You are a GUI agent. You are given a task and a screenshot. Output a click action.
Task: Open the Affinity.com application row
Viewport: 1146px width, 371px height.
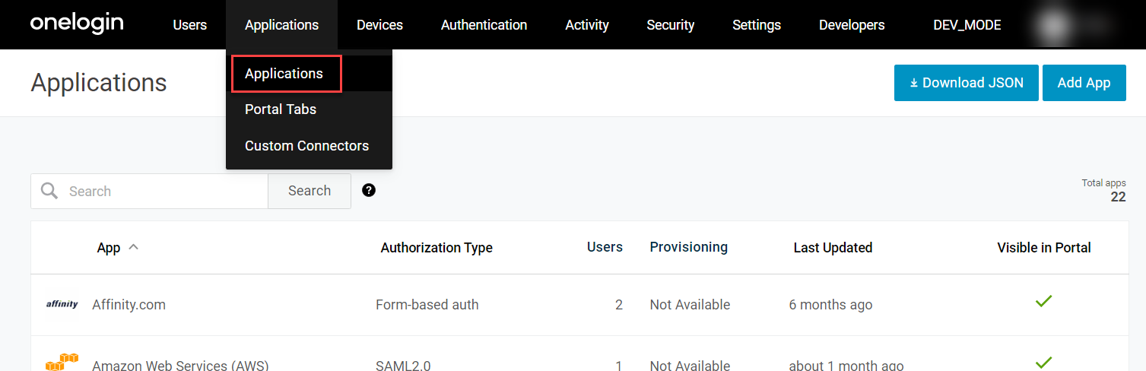[x=579, y=305]
